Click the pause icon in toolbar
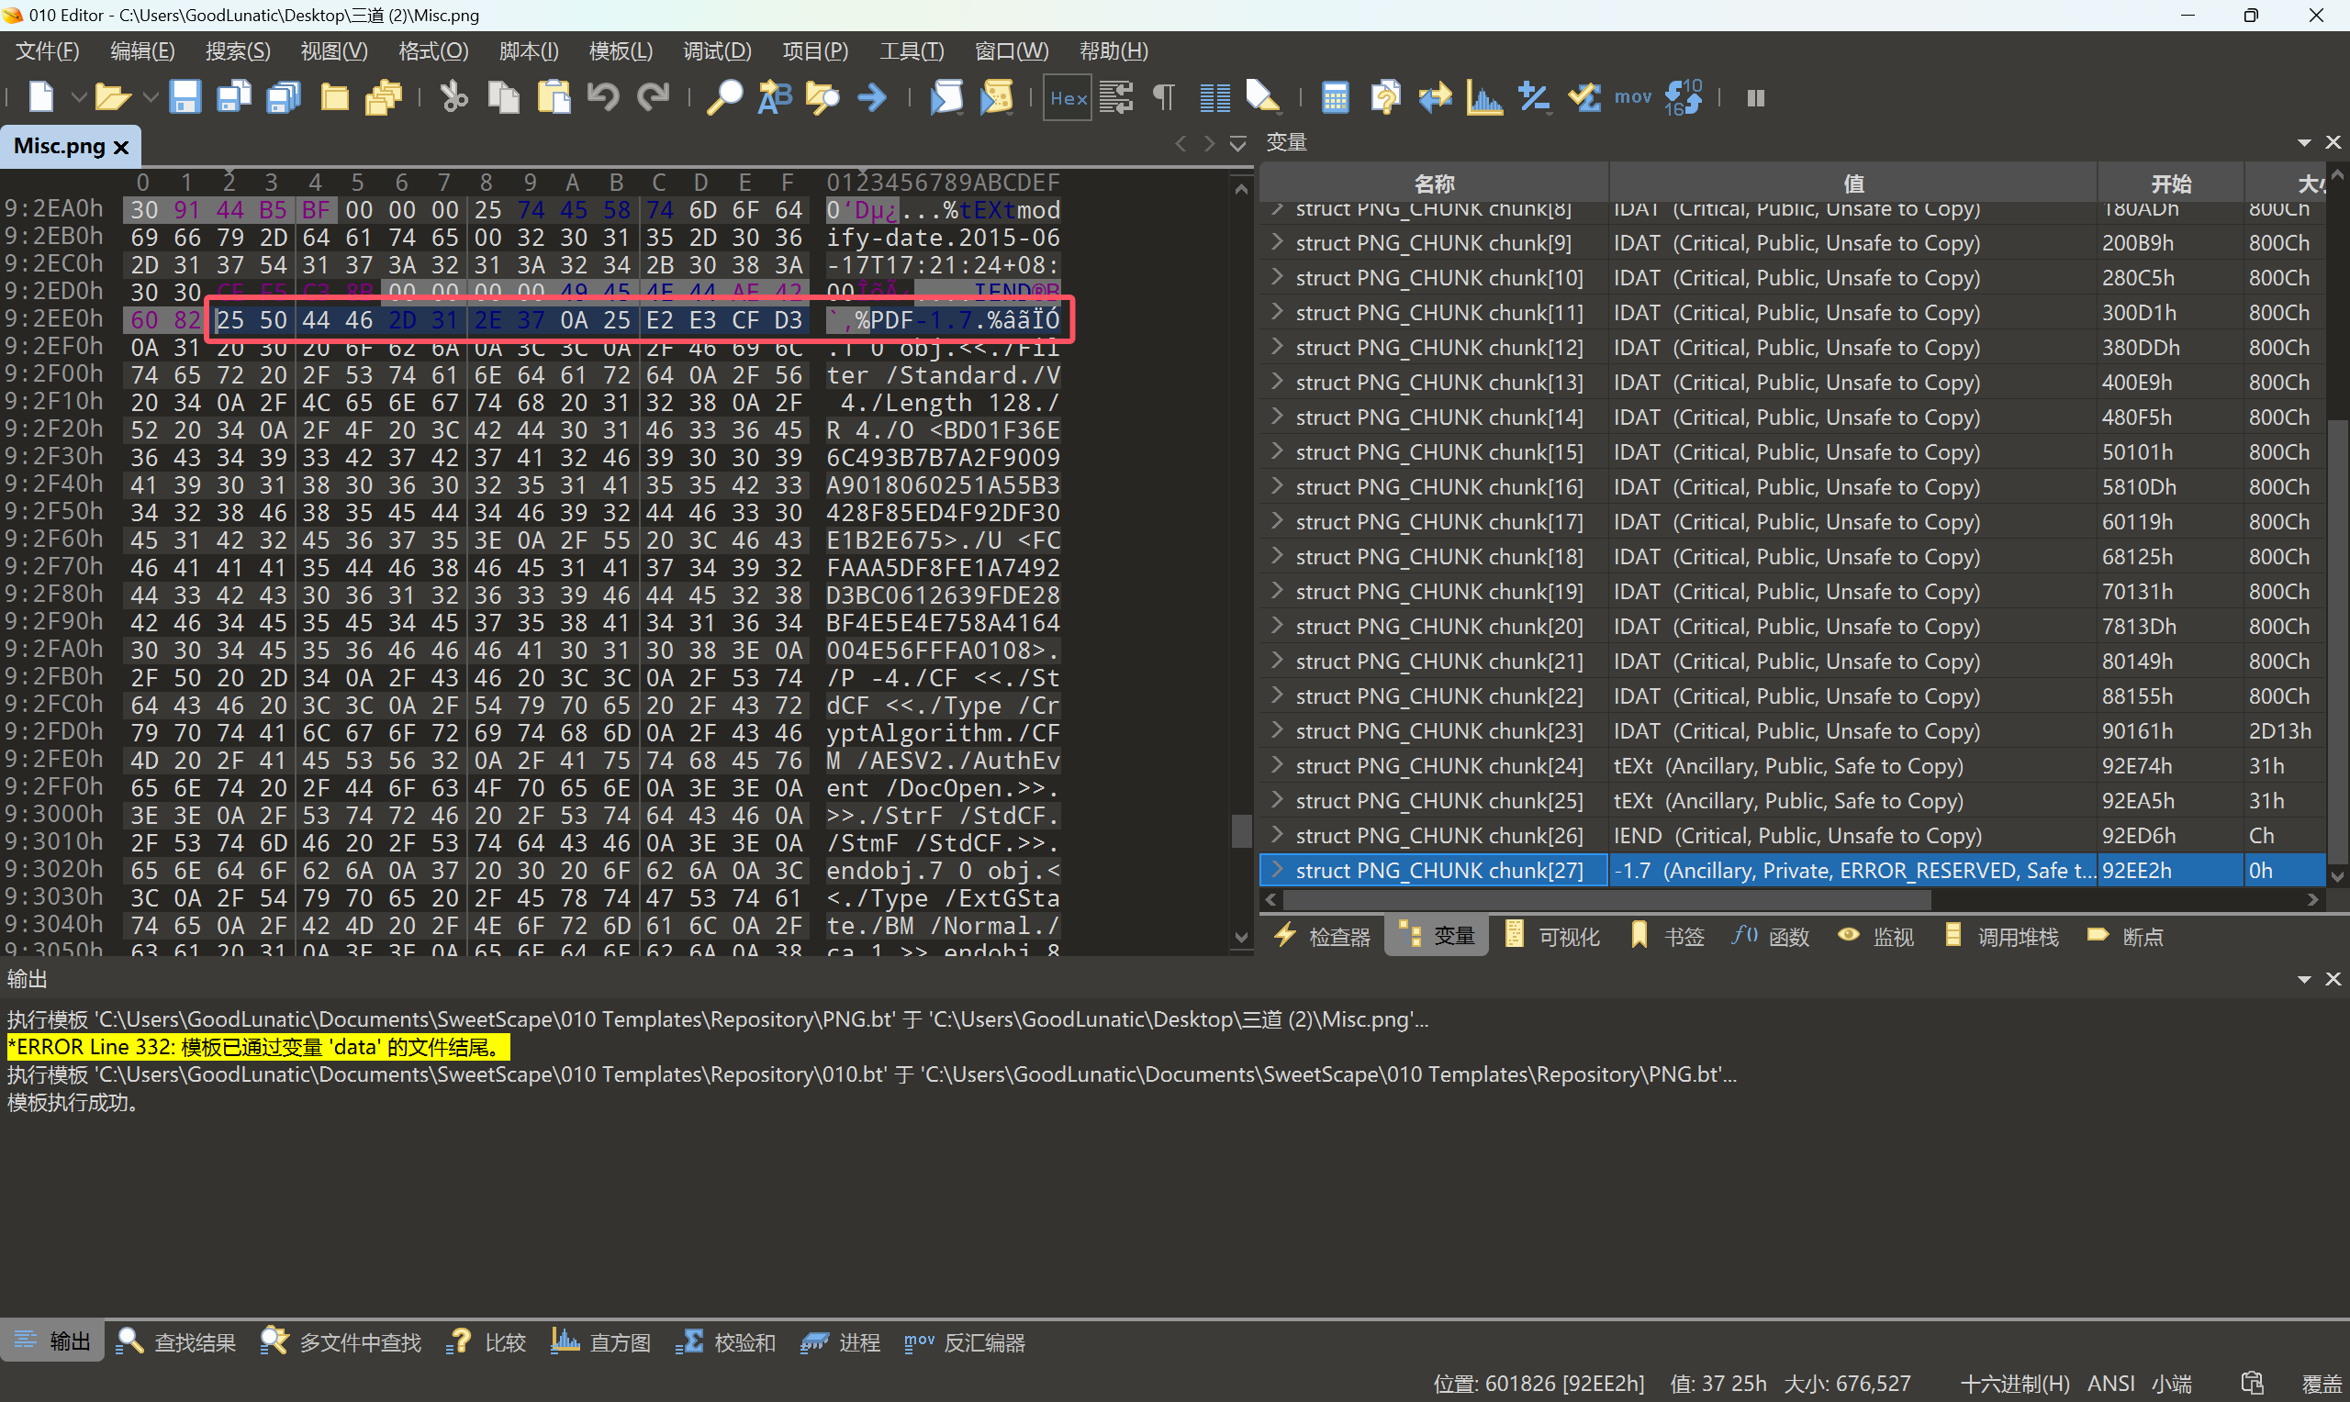2350x1402 pixels. tap(1756, 97)
